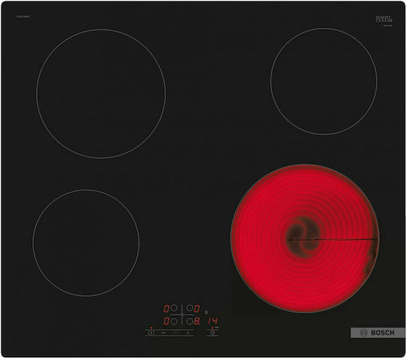Tap the rear-right heat level display showing 0
This screenshot has height=360, width=407.
[x=197, y=309]
